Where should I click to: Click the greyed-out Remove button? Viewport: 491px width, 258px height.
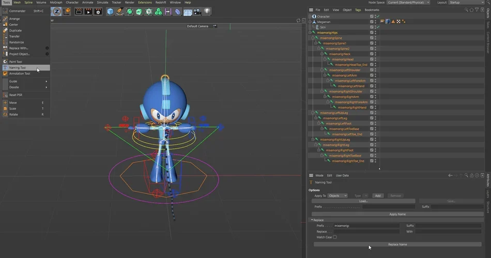(395, 195)
